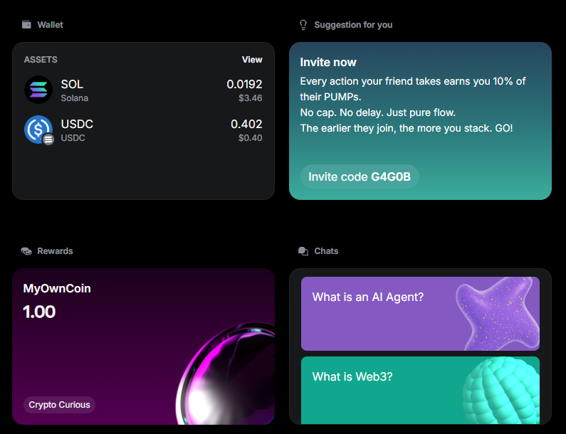Select the SOL balance 0.0192 row
The image size is (566, 434).
(x=143, y=90)
